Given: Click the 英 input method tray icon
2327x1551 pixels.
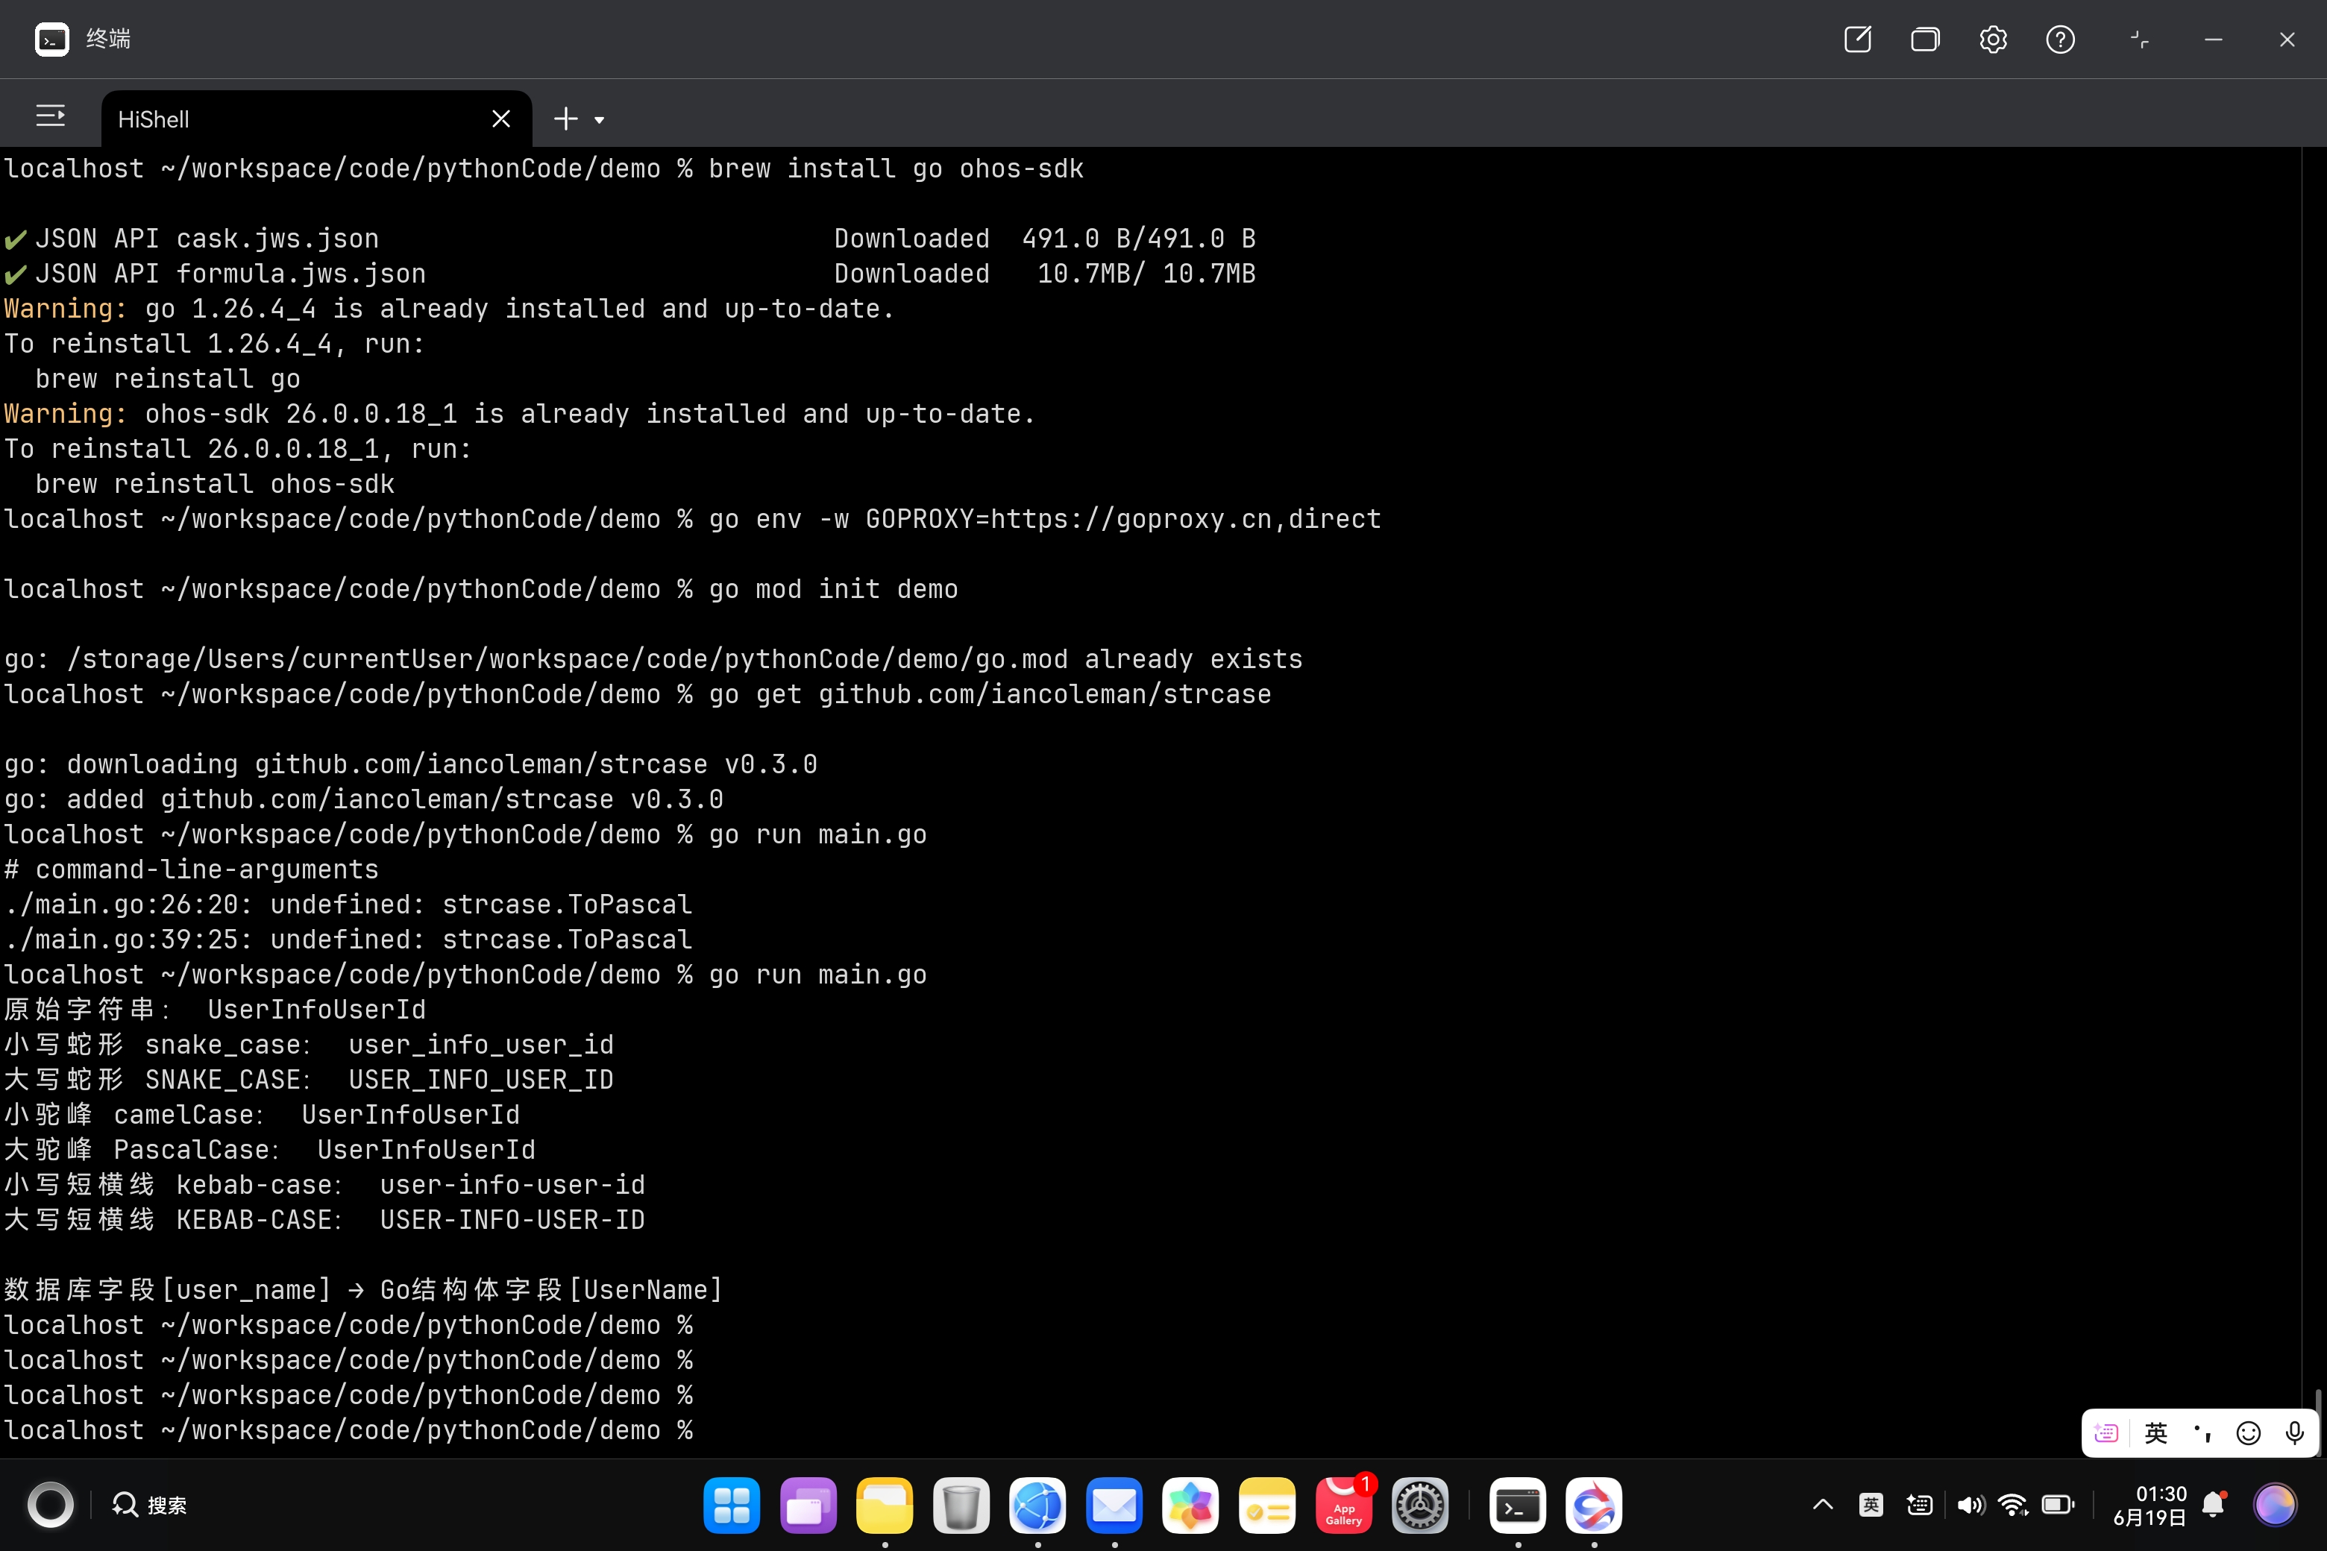Looking at the screenshot, I should pyautogui.click(x=1871, y=1506).
